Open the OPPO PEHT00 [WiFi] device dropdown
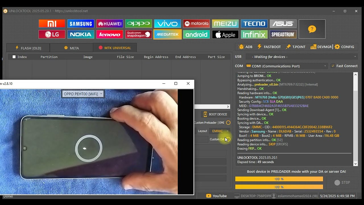Viewport: 364px width, 205px height. tap(83, 94)
